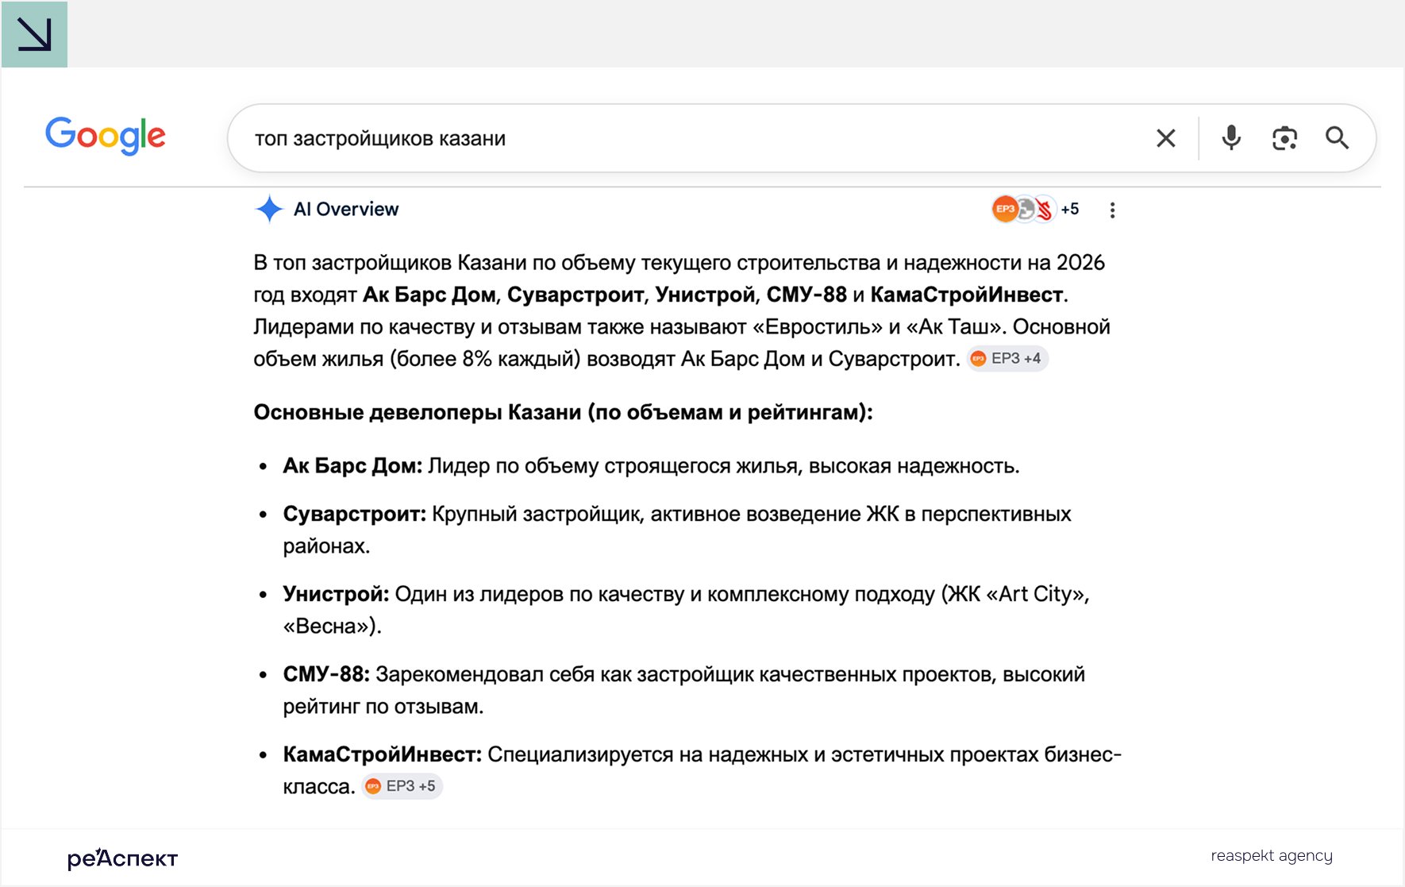Click the bold 'КамаСтройИнвест' in the intro paragraph
Viewport: 1405px width, 887px height.
(x=967, y=295)
